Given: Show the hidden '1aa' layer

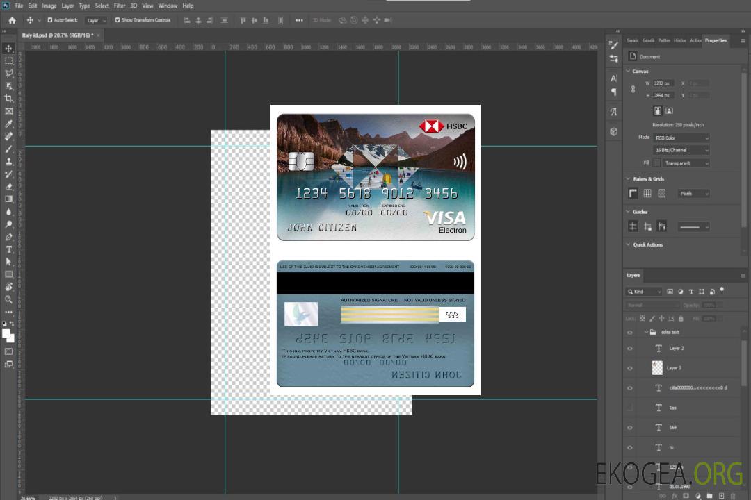Looking at the screenshot, I should click(x=630, y=408).
